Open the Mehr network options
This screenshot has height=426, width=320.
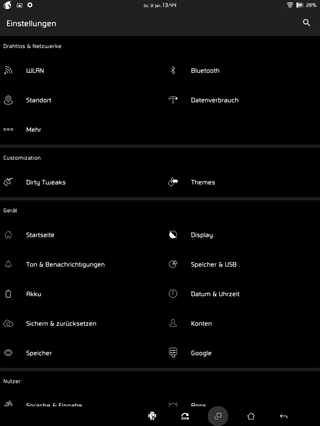pos(34,130)
